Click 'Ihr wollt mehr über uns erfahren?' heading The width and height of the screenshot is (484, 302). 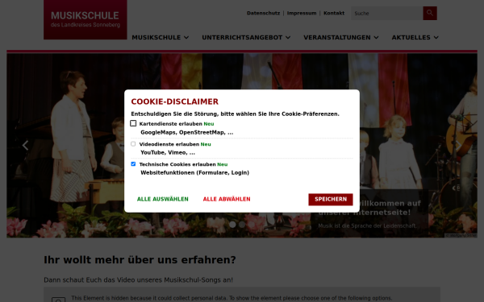coord(140,260)
